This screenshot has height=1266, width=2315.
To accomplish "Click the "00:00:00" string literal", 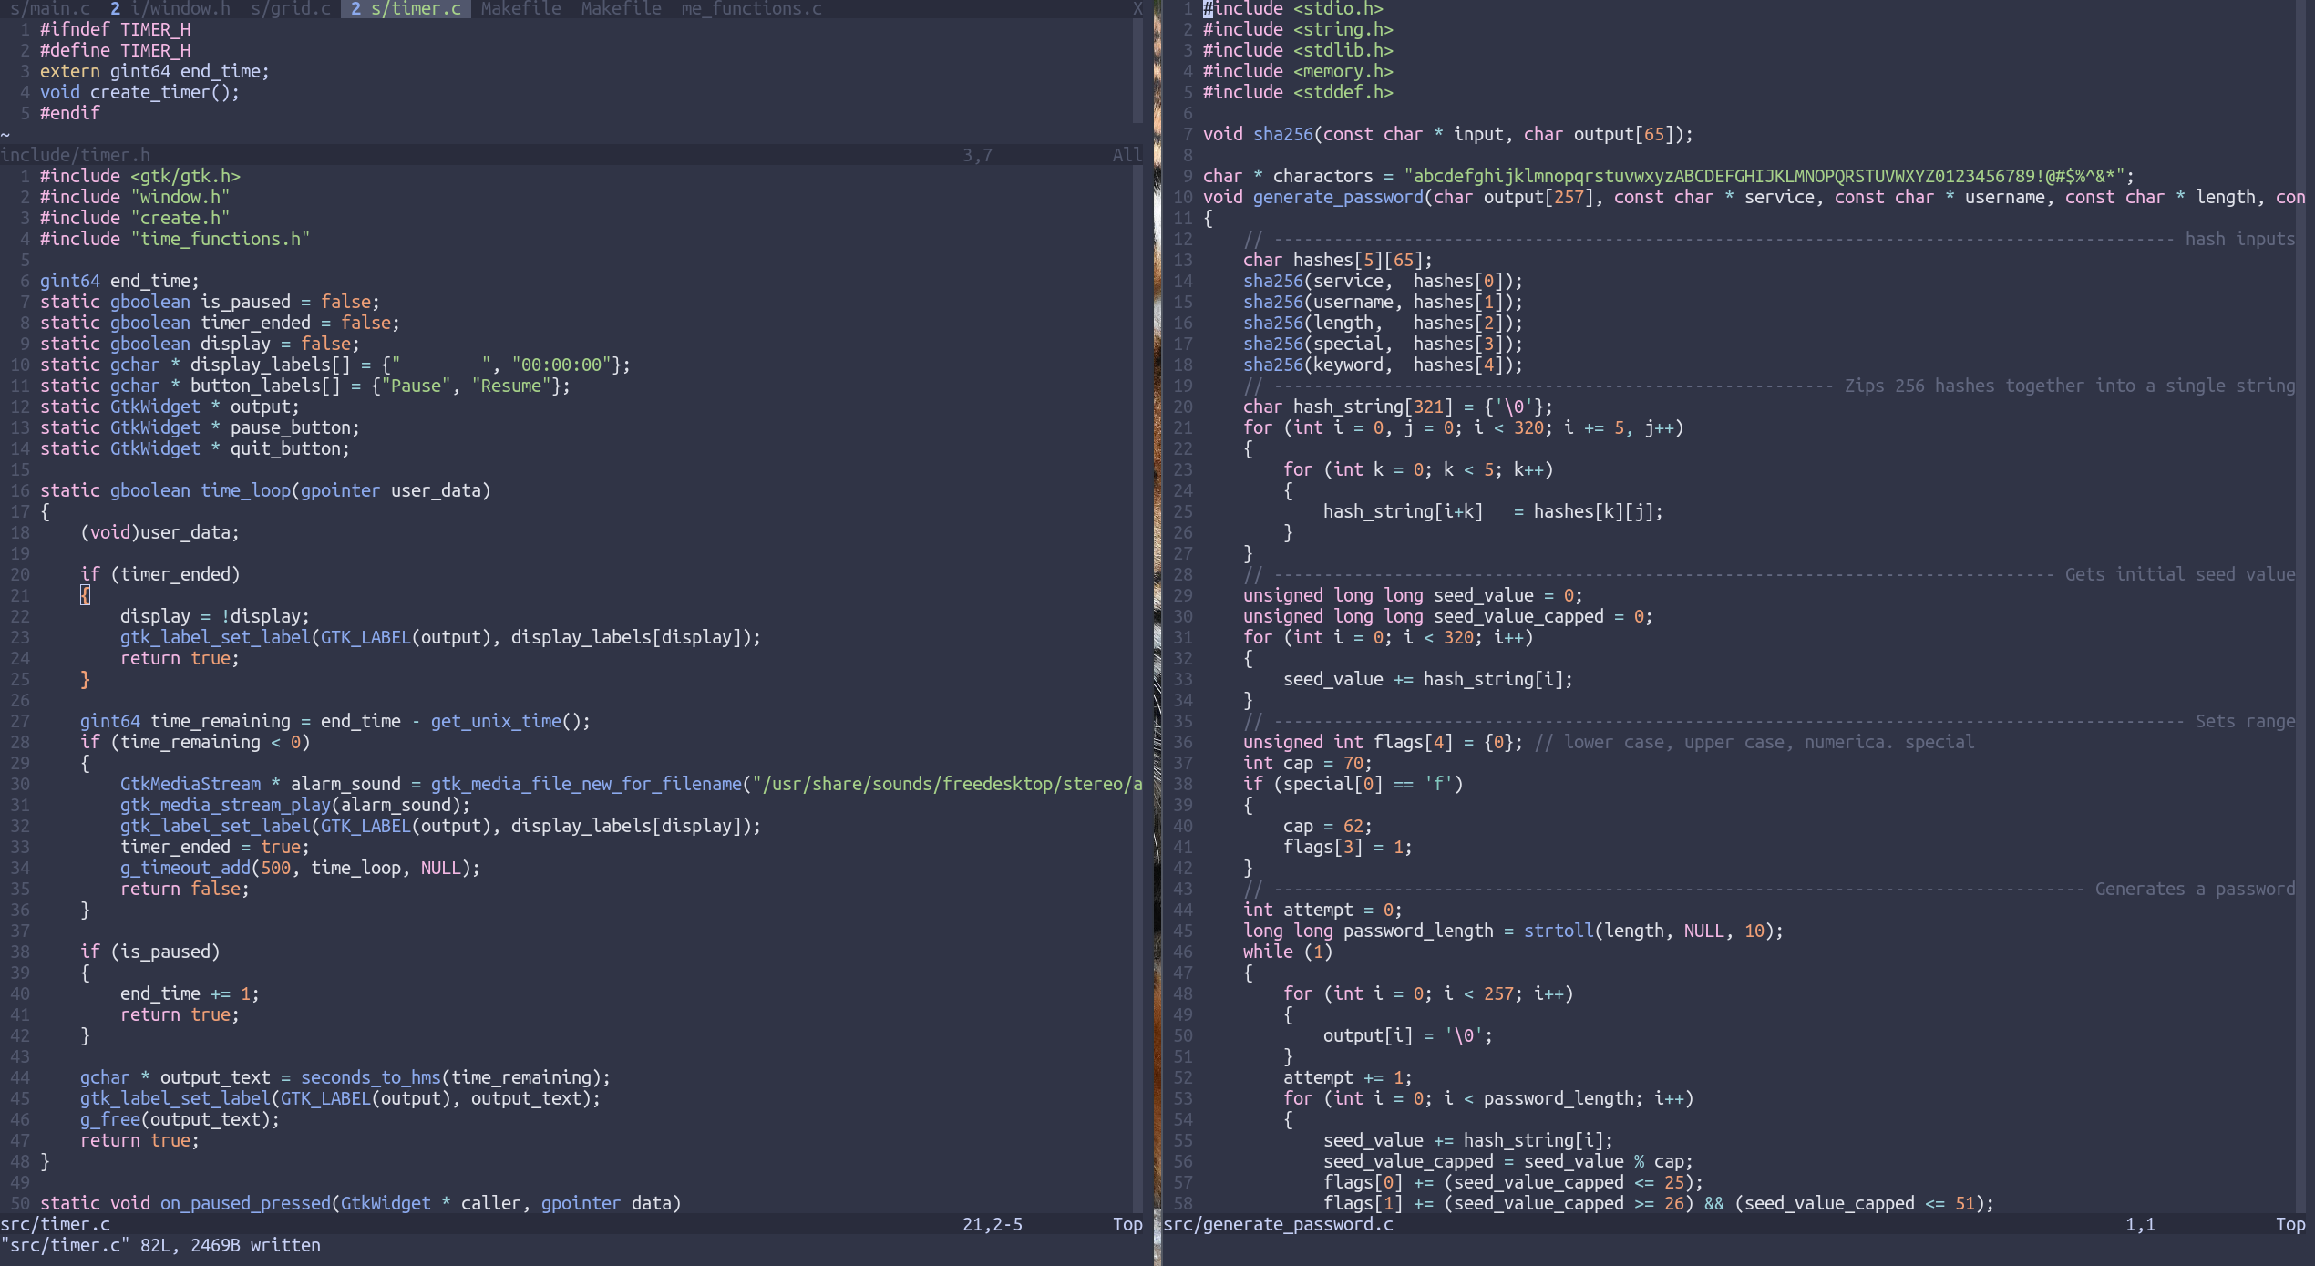I will pos(561,365).
